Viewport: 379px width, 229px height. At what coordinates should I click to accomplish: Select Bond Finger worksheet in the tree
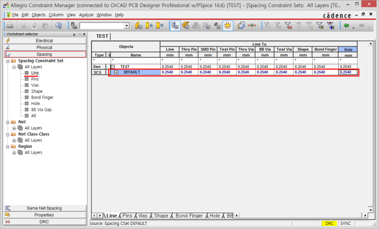pos(42,98)
